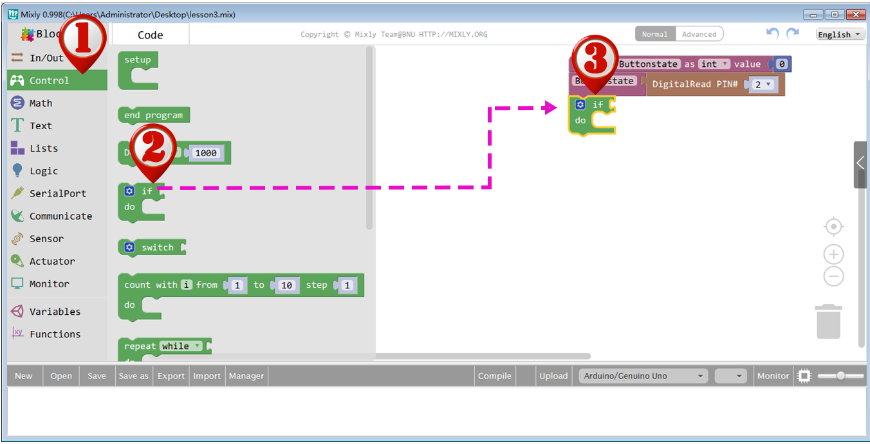Screen dimensions: 870x444
Task: Click the gear icon on the workspace if block
Action: 580,104
